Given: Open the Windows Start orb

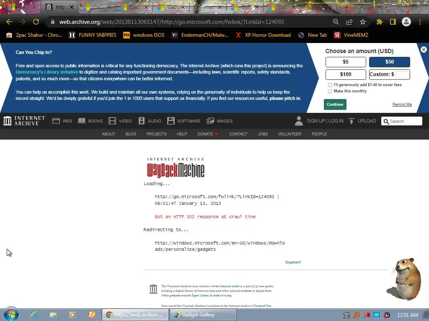Looking at the screenshot, I should click(11, 314).
